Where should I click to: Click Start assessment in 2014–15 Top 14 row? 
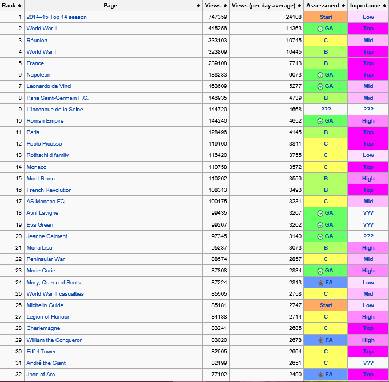coord(326,17)
